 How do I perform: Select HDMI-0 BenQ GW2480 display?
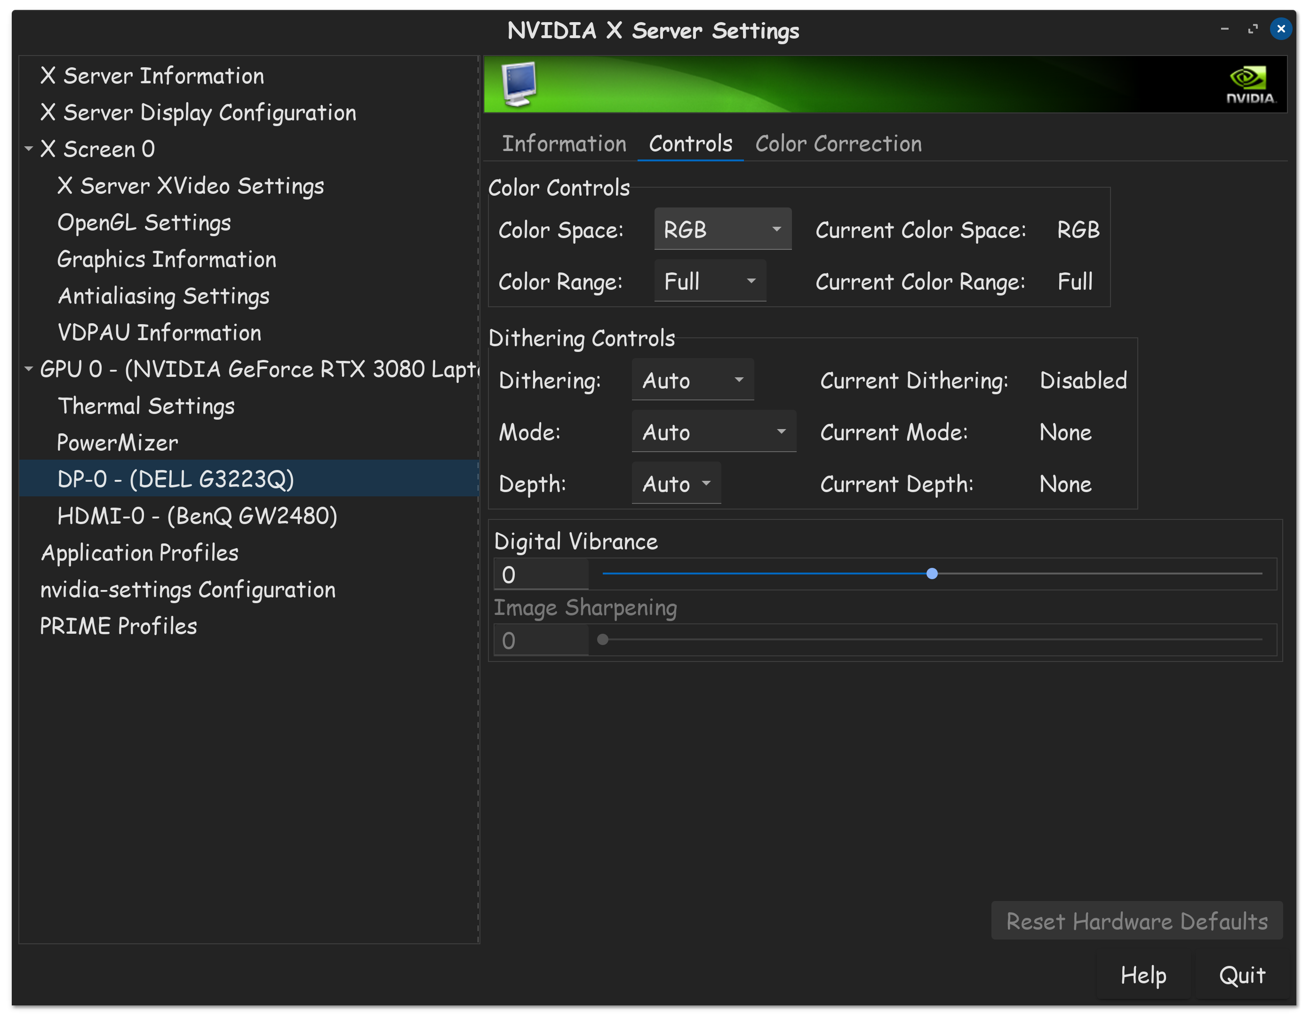coord(197,516)
